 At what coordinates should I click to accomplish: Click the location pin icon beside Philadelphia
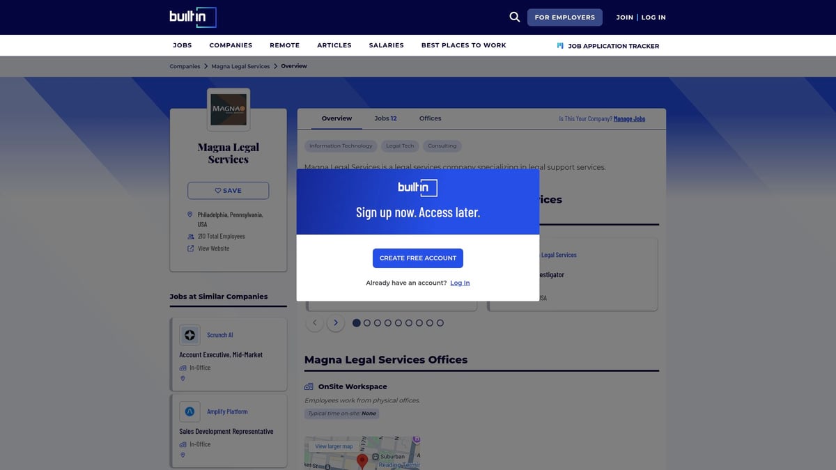click(189, 214)
